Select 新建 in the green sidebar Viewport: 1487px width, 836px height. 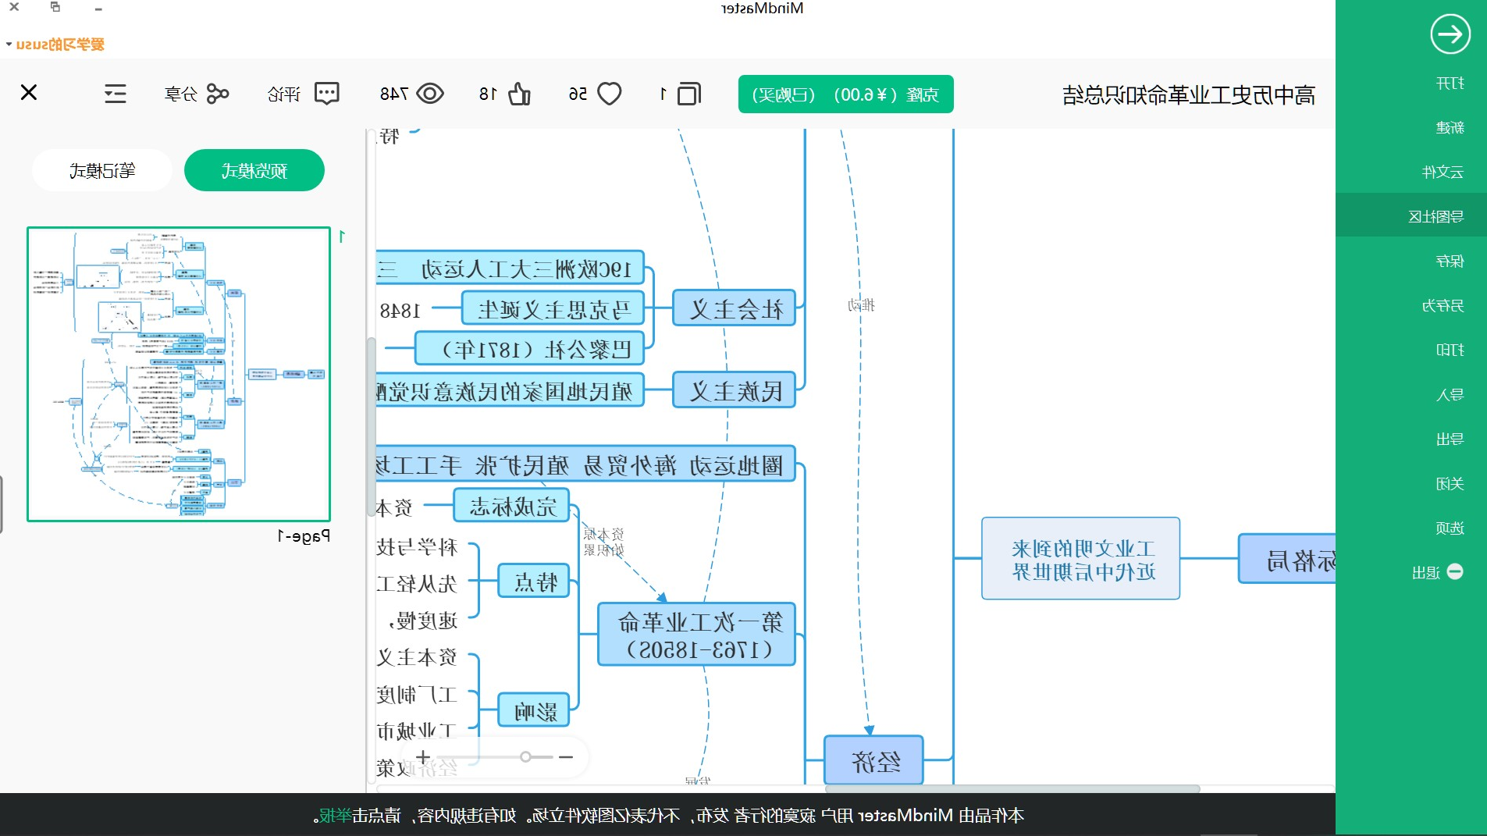click(x=1450, y=127)
